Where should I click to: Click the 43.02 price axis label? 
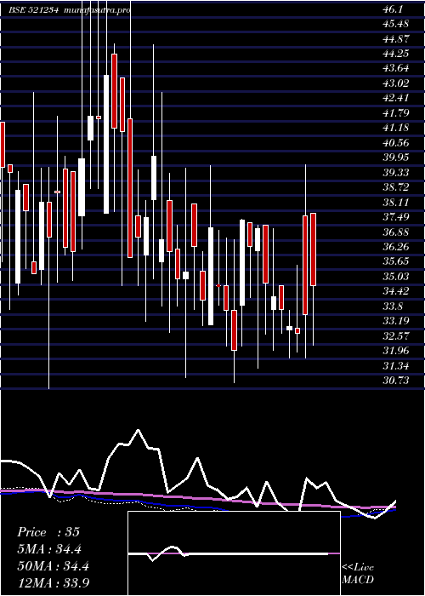pyautogui.click(x=395, y=83)
